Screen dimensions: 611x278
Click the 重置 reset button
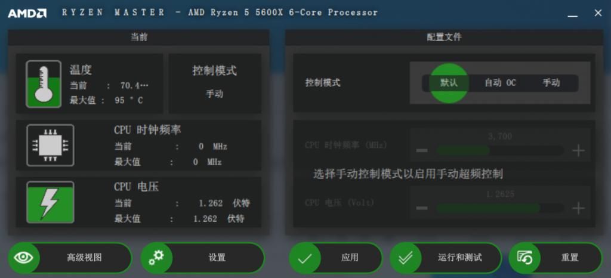click(556, 258)
